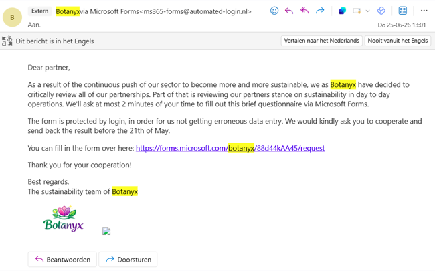Click highlighted Botanyx in sender name
The width and height of the screenshot is (435, 271).
68,11
